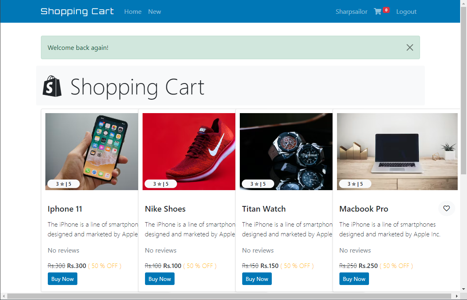Dismiss the welcome back alert

[x=409, y=47]
